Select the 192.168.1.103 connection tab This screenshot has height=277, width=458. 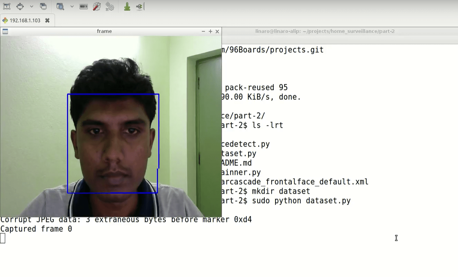point(25,20)
